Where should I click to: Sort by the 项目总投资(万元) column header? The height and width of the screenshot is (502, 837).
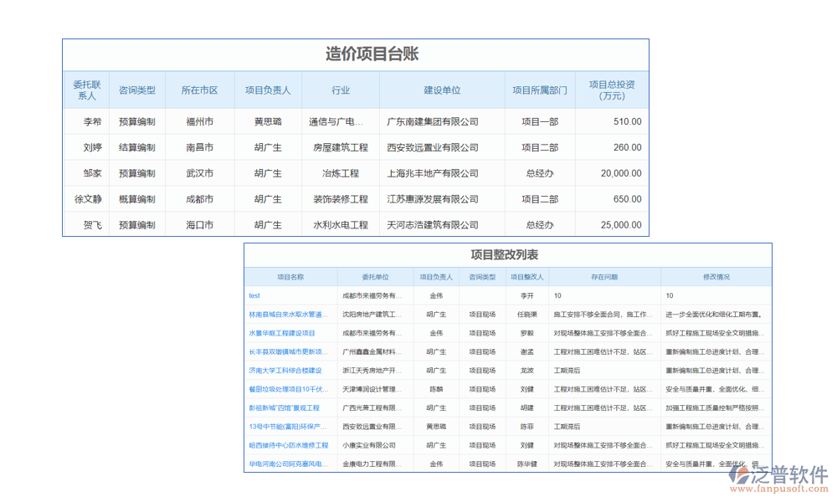click(611, 90)
